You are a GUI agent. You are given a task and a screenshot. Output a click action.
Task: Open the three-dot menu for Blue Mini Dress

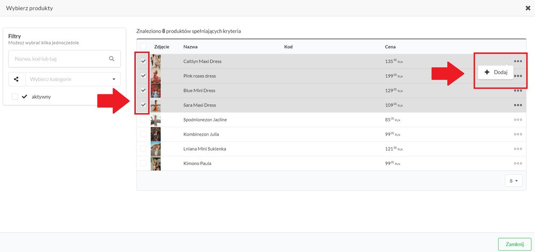[x=517, y=91]
